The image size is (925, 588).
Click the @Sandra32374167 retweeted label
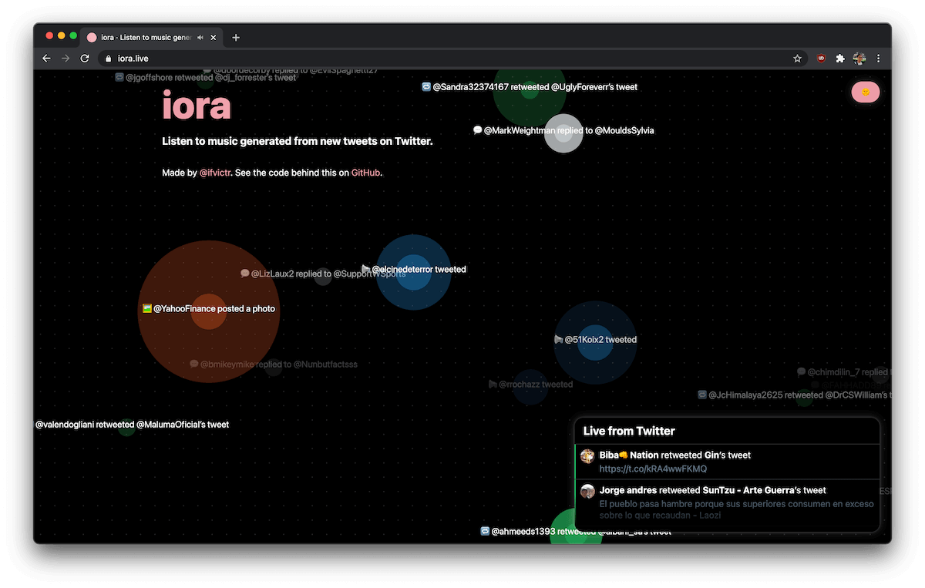pos(535,87)
